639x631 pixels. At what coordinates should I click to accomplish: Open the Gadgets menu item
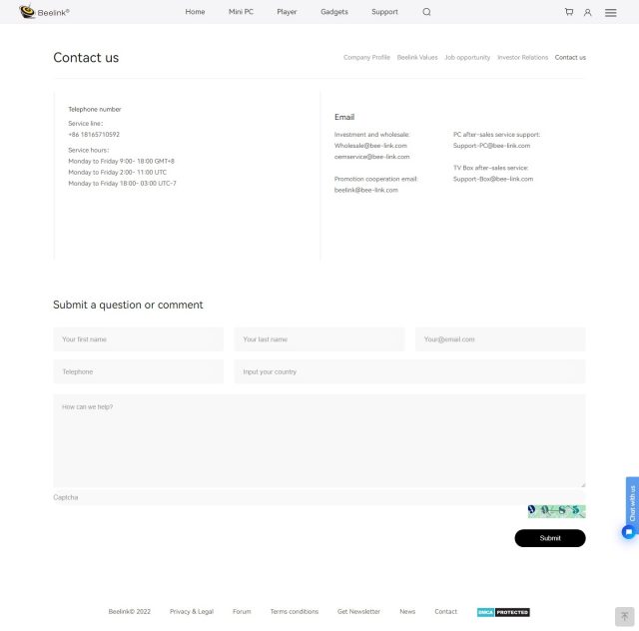(334, 12)
